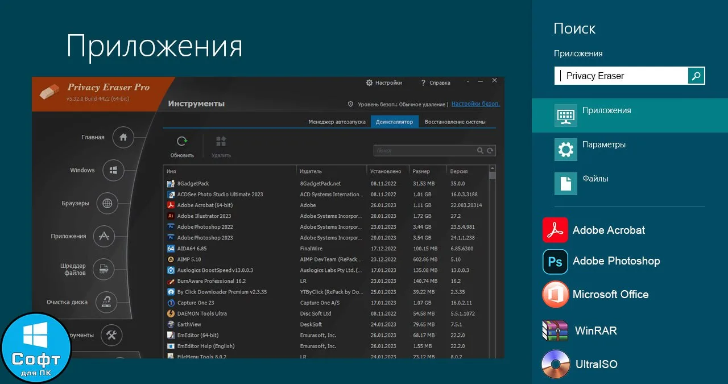This screenshot has height=384, width=728.
Task: Click the Privacy Eraser search input field
Action: point(621,76)
